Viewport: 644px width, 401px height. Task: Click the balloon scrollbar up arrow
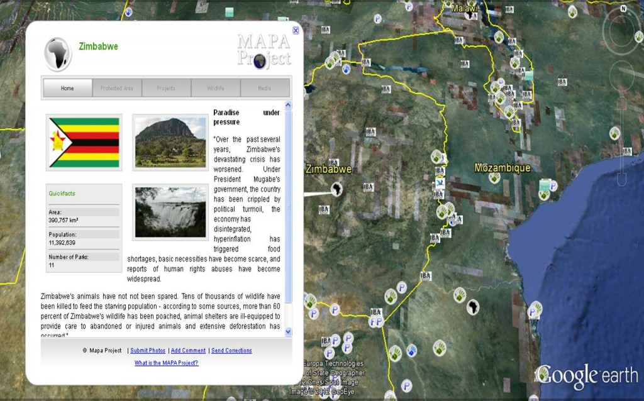288,105
